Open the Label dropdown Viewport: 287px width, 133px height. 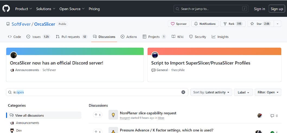243,92
